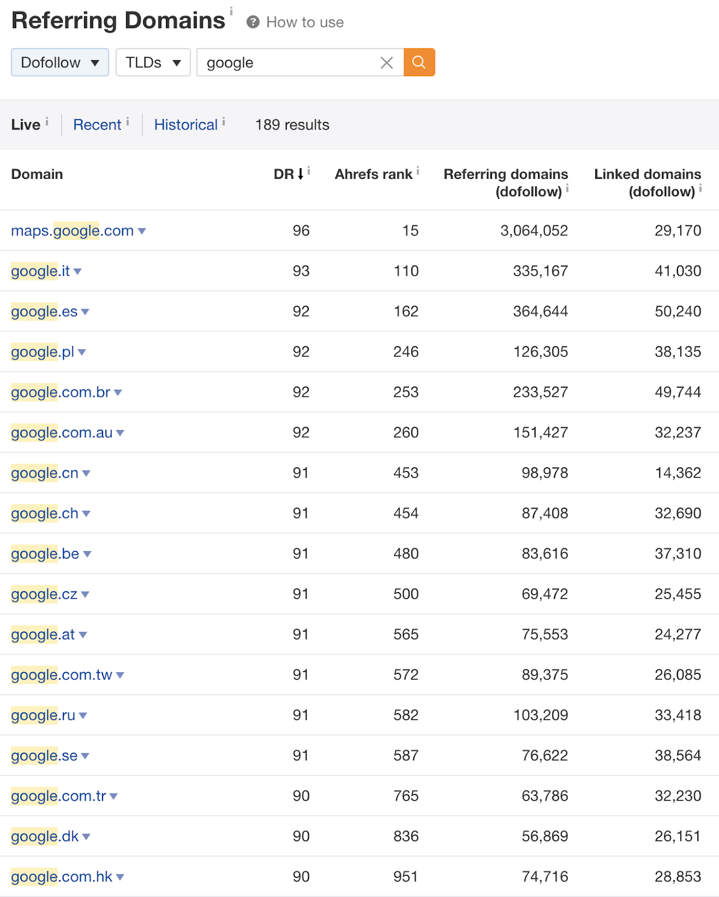719x897 pixels.
Task: Click into the google search input field
Action: coord(289,62)
